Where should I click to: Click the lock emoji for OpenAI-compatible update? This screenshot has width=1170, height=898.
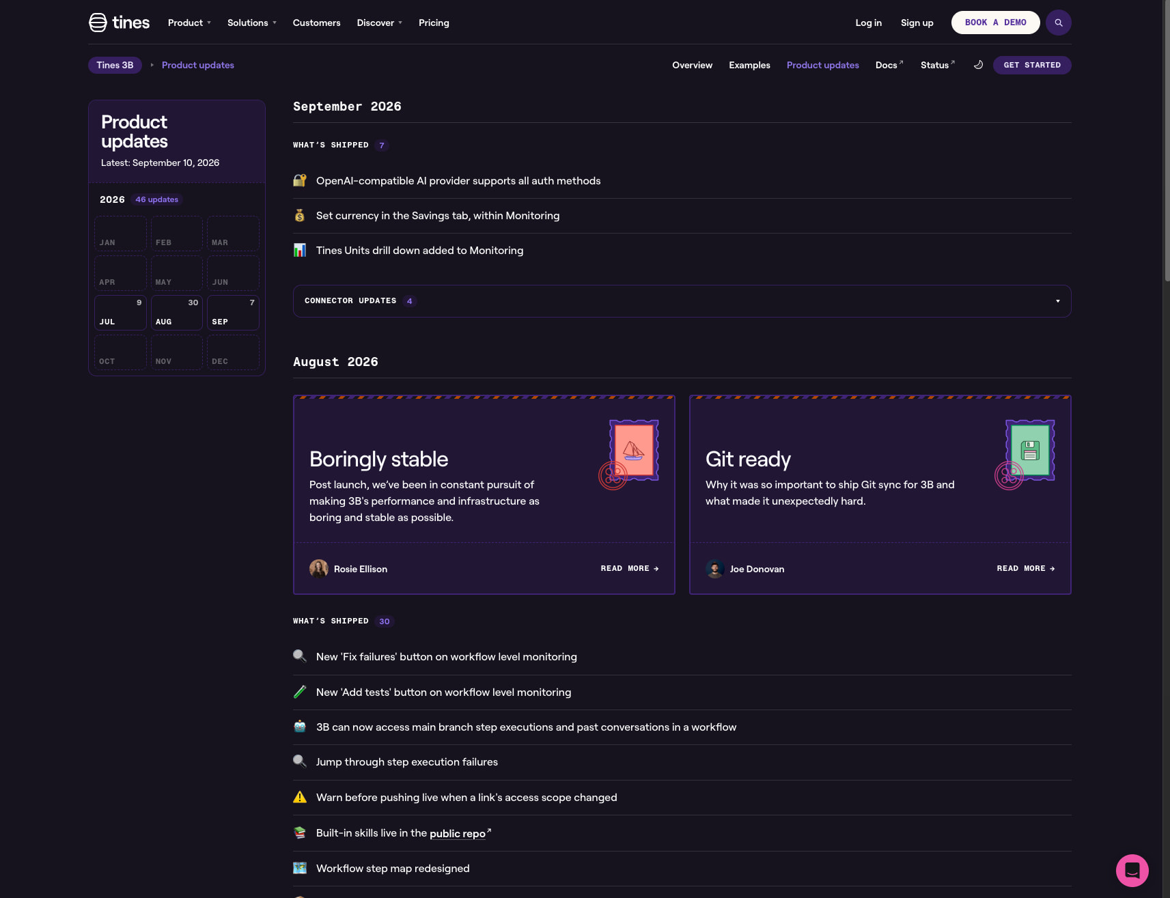pyautogui.click(x=300, y=180)
